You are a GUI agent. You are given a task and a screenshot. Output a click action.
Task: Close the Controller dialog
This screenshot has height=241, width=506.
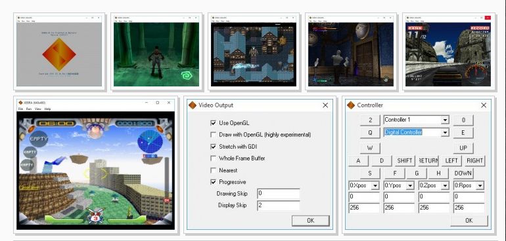[484, 105]
